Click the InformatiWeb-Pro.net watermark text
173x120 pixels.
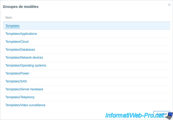[135, 115]
